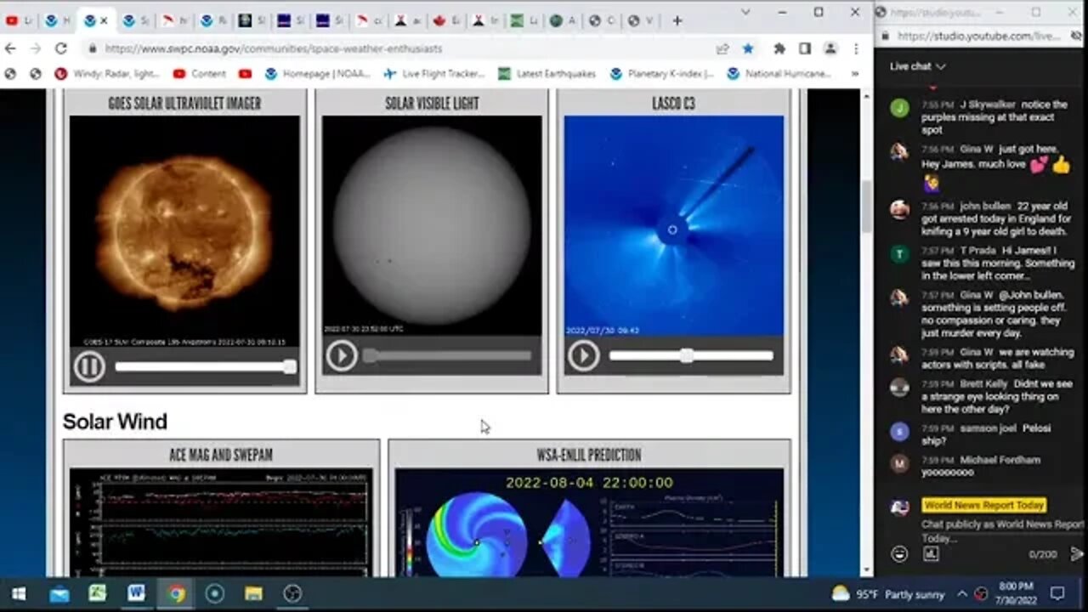Open the Windy Radar bookmark

click(107, 74)
